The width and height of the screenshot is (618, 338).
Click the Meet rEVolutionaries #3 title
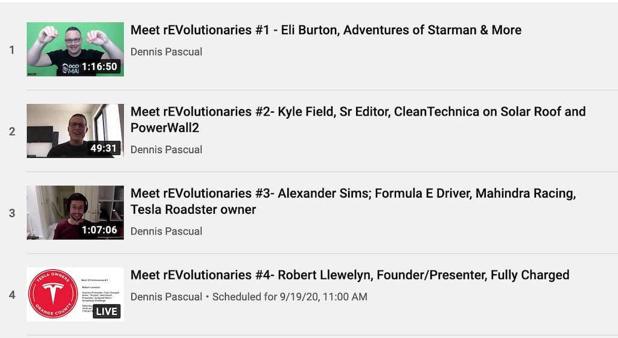pos(353,201)
